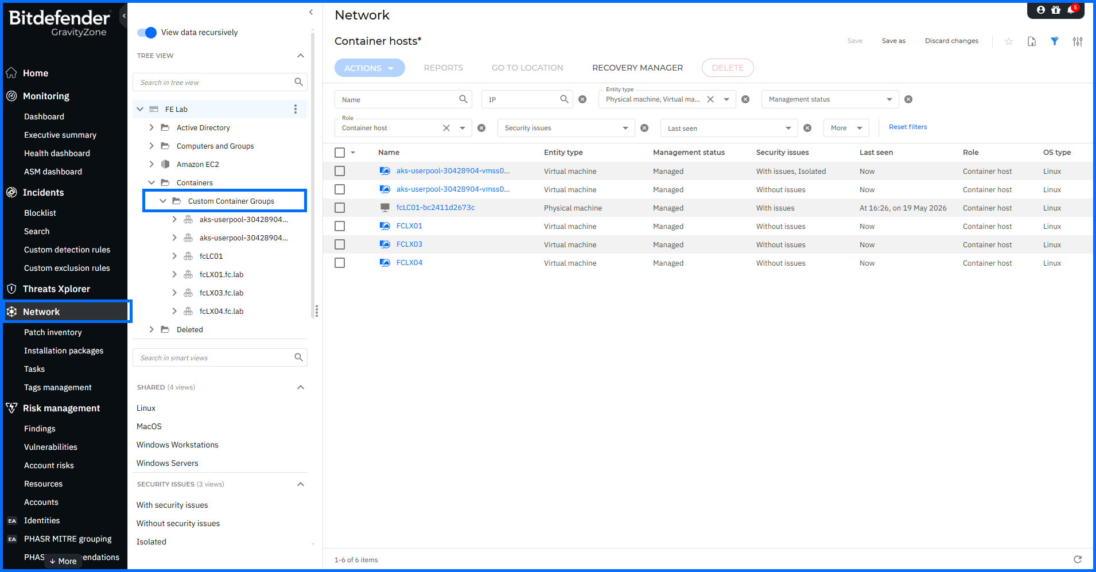Check the FCLX04 row checkbox
The height and width of the screenshot is (572, 1096).
pyautogui.click(x=340, y=263)
